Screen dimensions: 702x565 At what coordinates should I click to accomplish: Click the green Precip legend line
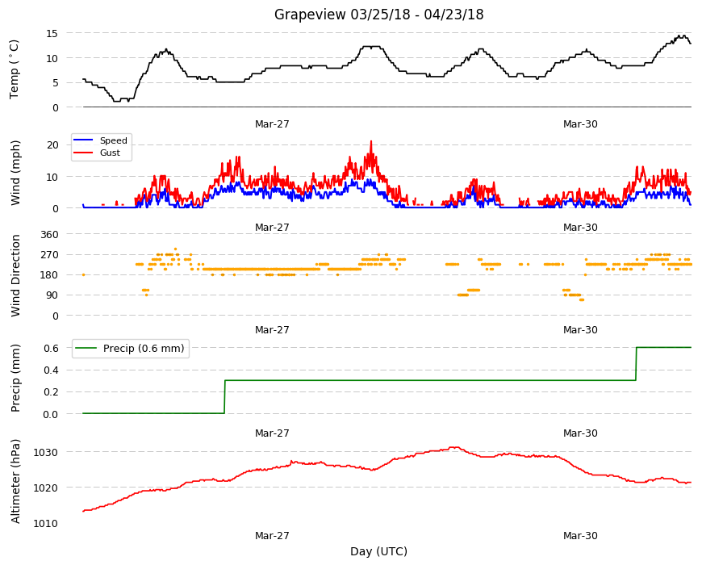tap(86, 349)
